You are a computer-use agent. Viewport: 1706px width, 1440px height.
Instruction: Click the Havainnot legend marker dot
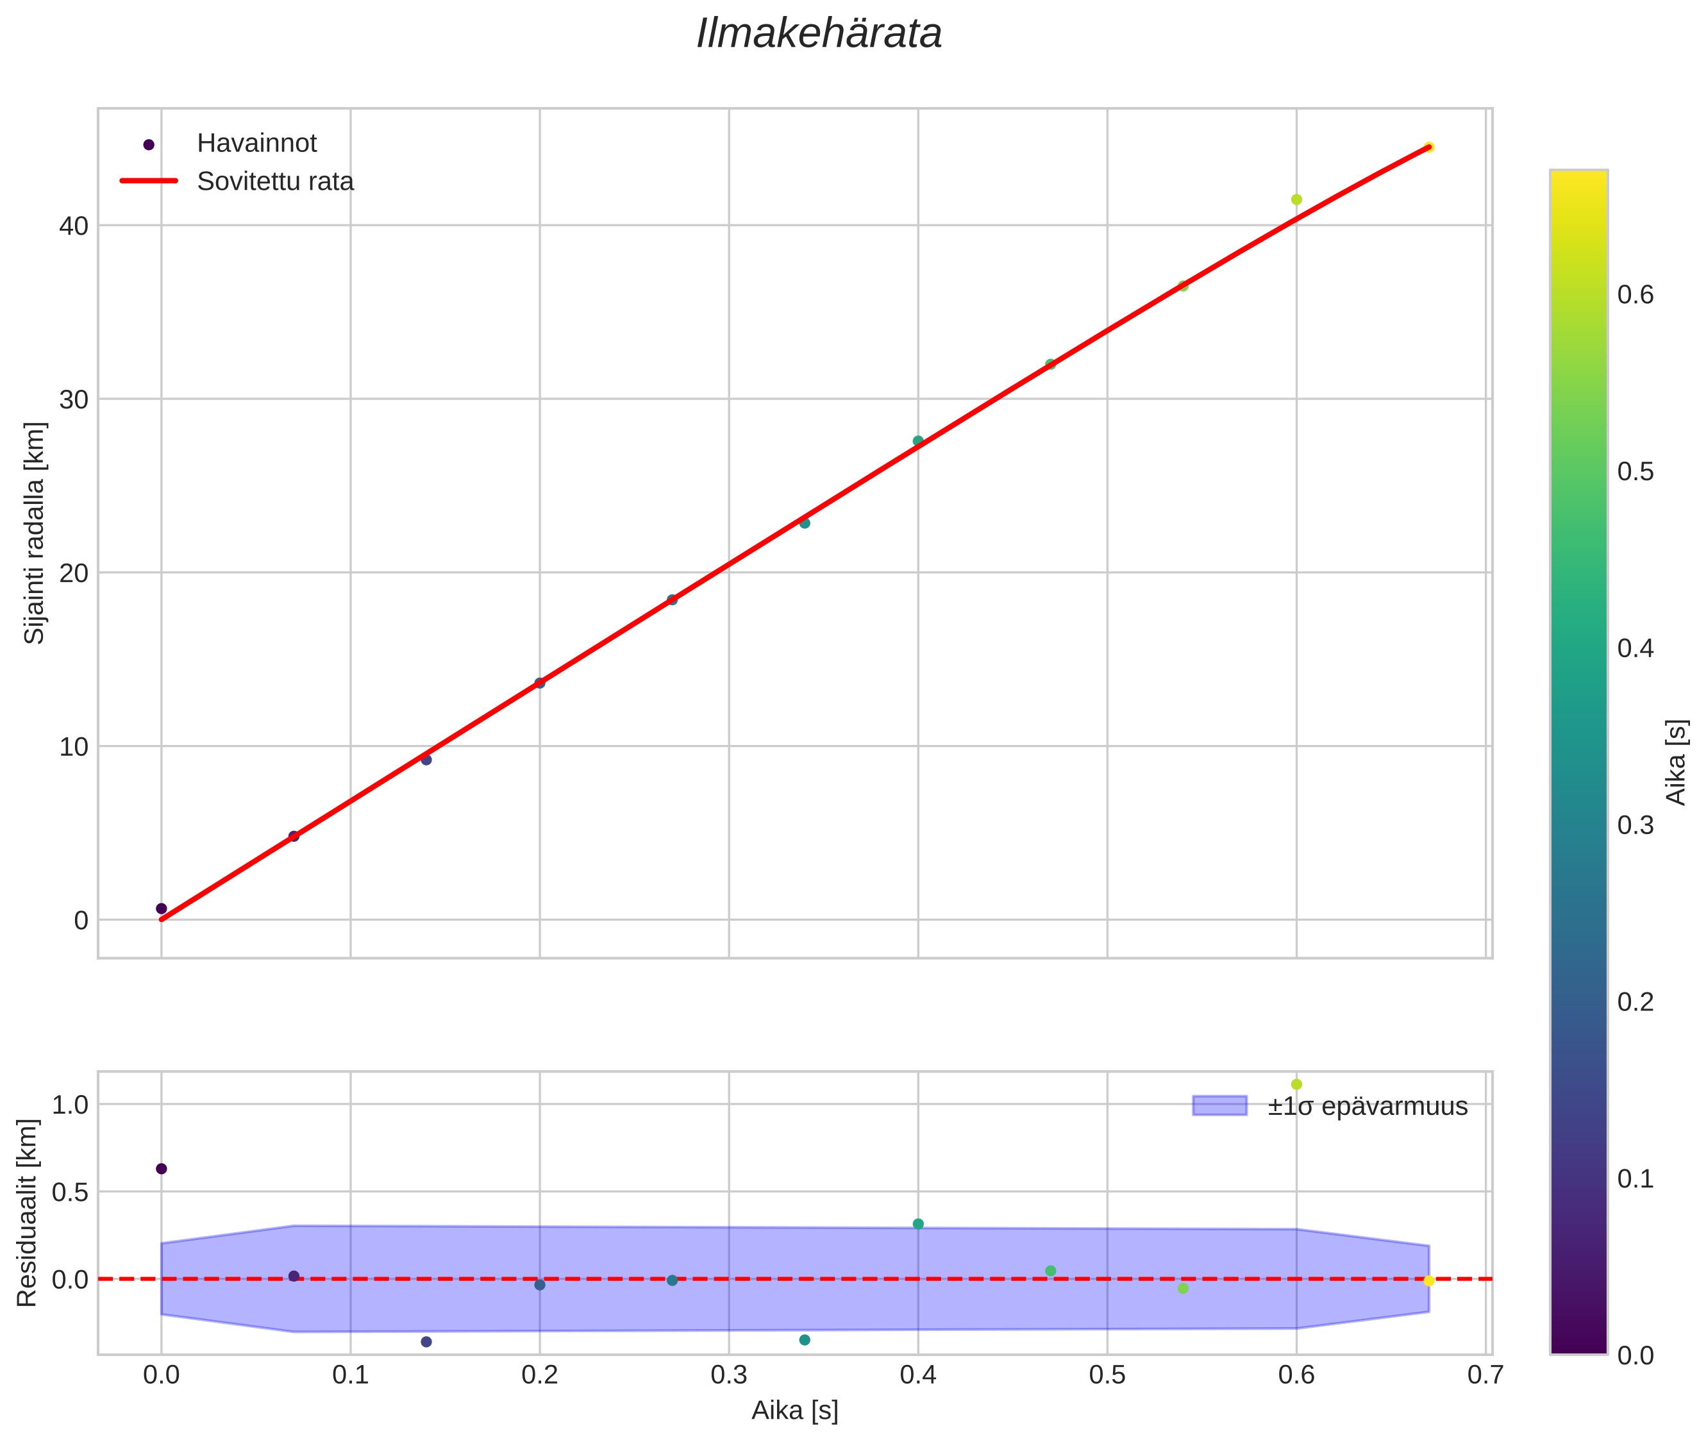point(149,144)
